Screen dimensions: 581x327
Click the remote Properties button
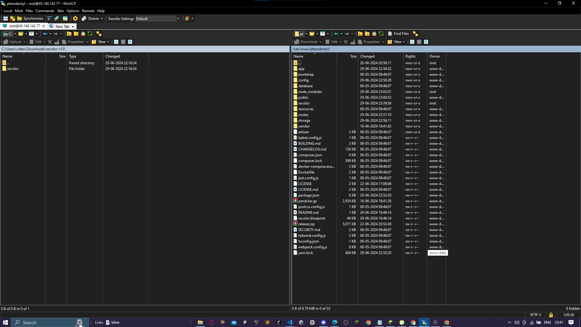369,42
